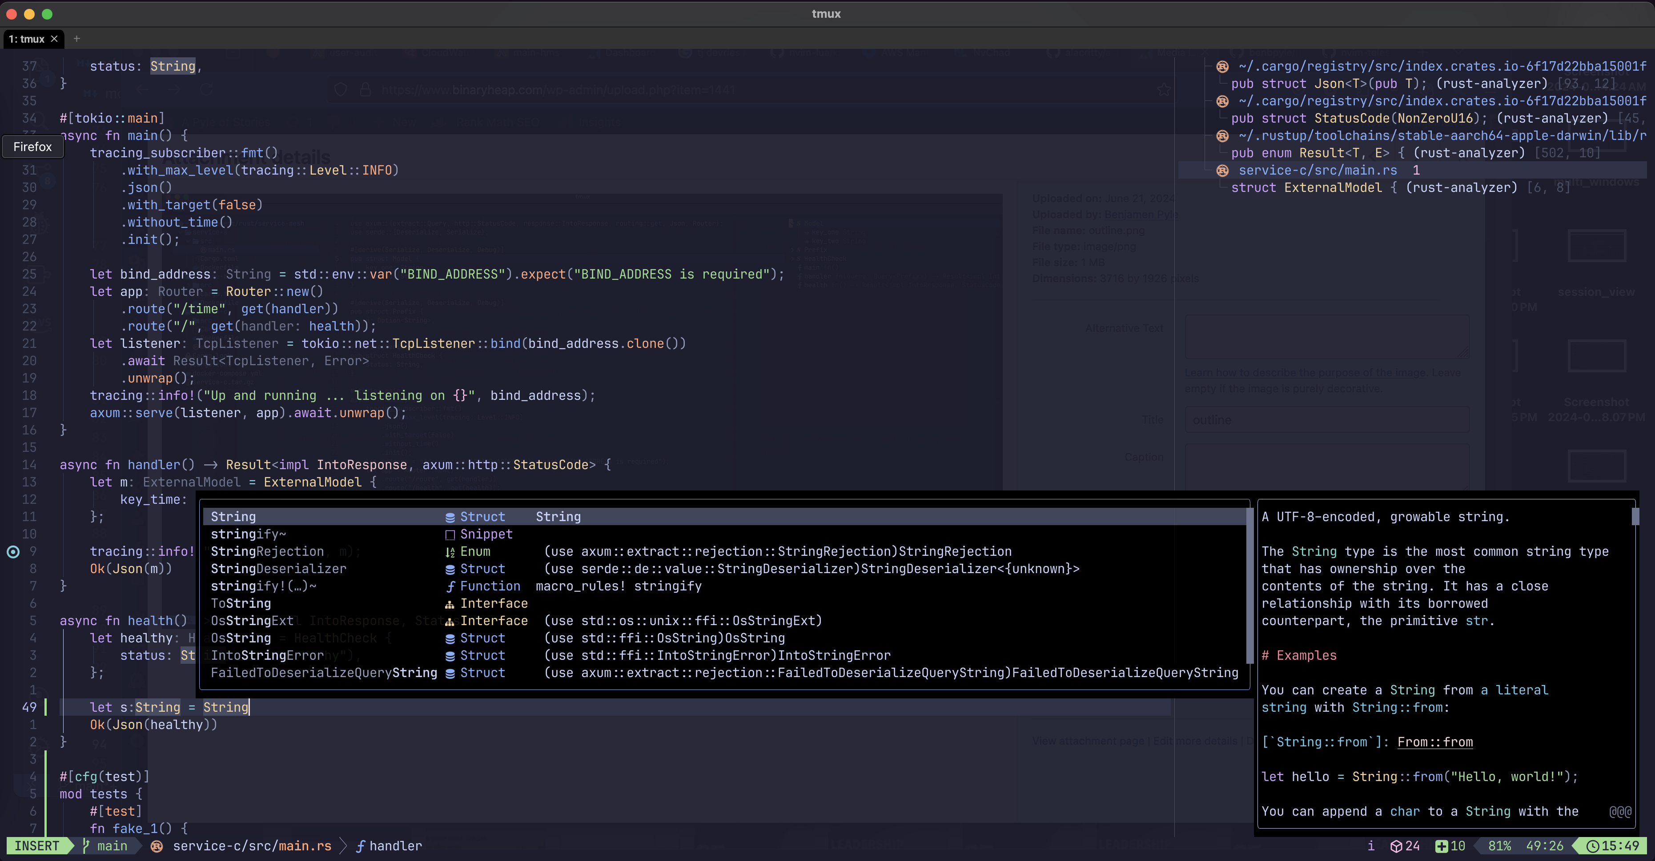
Task: Click the Snippet checkbox icon for stringify~
Action: tap(450, 535)
